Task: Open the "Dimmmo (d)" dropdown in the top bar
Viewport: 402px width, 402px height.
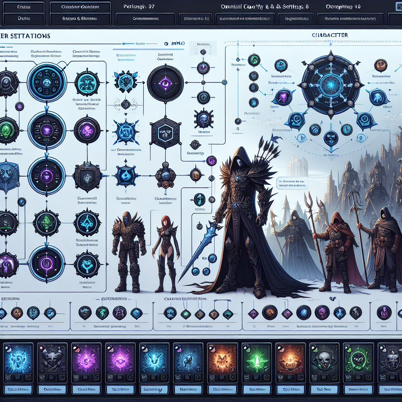Action: 196,18
